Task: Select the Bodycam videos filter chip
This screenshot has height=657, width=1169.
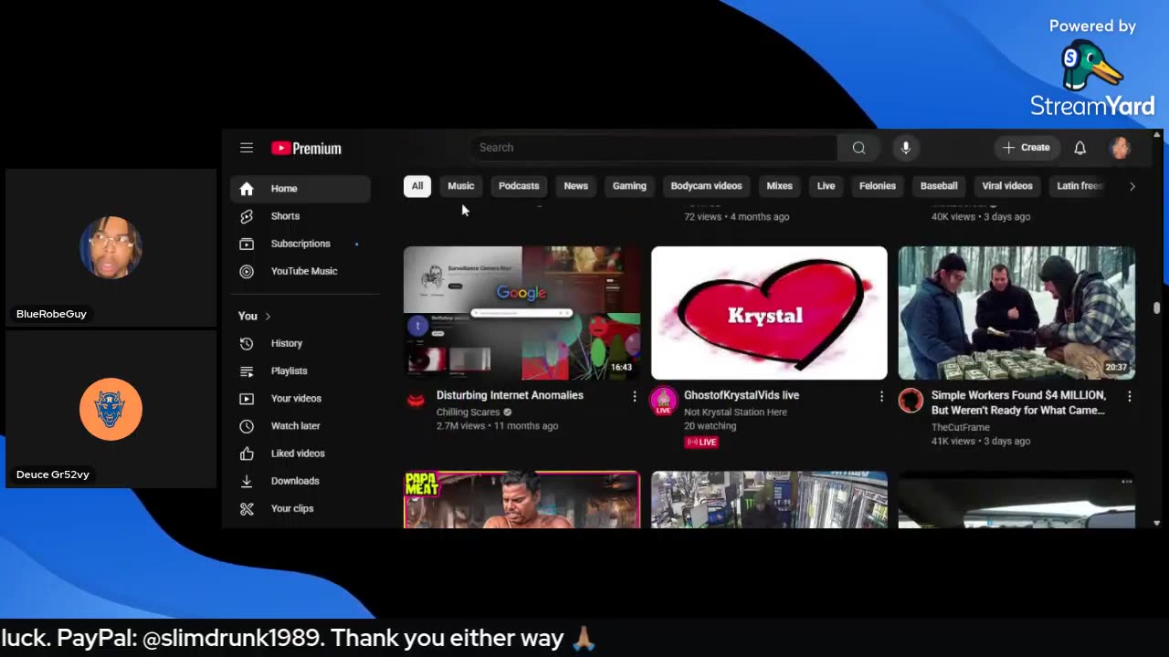Action: tap(706, 186)
